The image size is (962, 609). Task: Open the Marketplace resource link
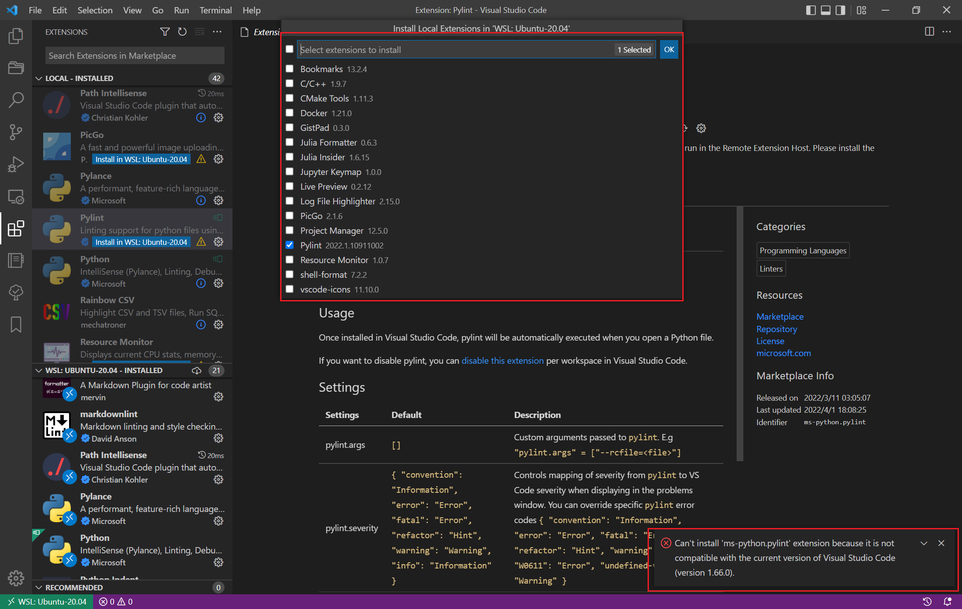(779, 317)
